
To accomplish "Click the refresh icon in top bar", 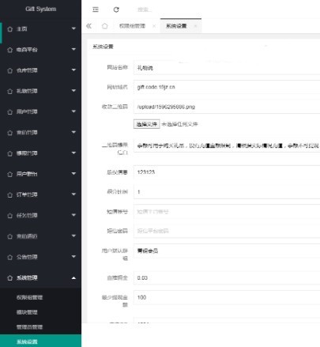I will (116, 9).
